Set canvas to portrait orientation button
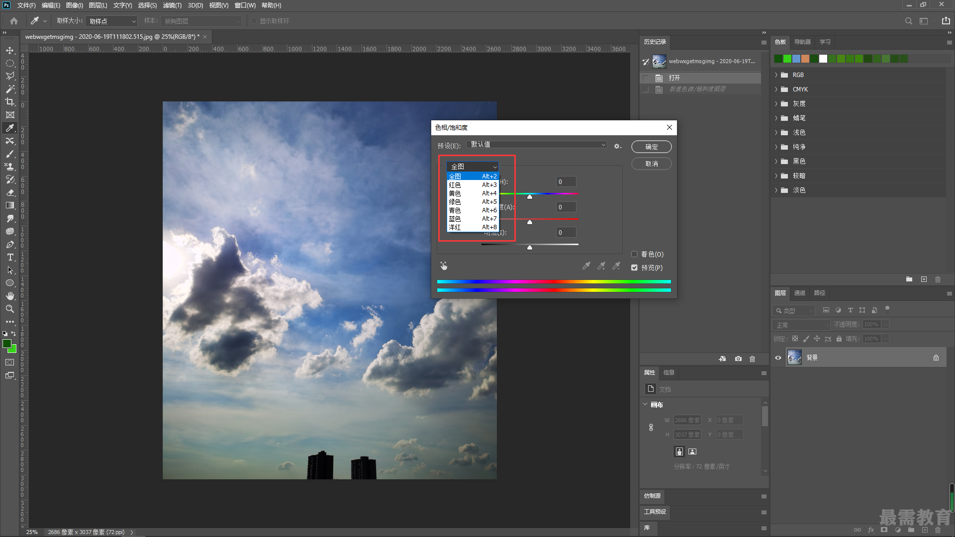The image size is (955, 537). click(x=679, y=451)
